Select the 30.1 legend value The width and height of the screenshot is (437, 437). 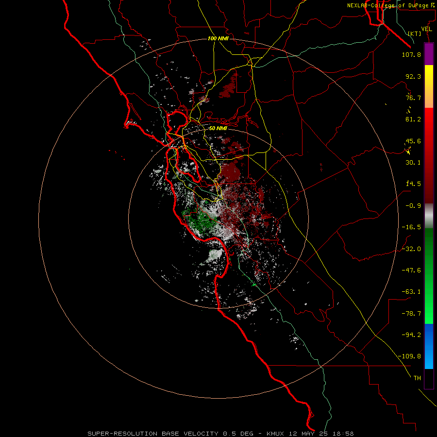point(413,163)
